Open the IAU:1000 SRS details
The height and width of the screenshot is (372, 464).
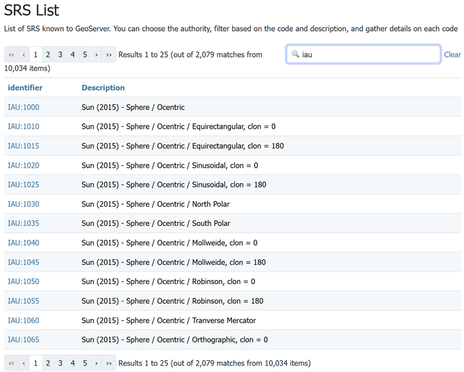tap(24, 107)
